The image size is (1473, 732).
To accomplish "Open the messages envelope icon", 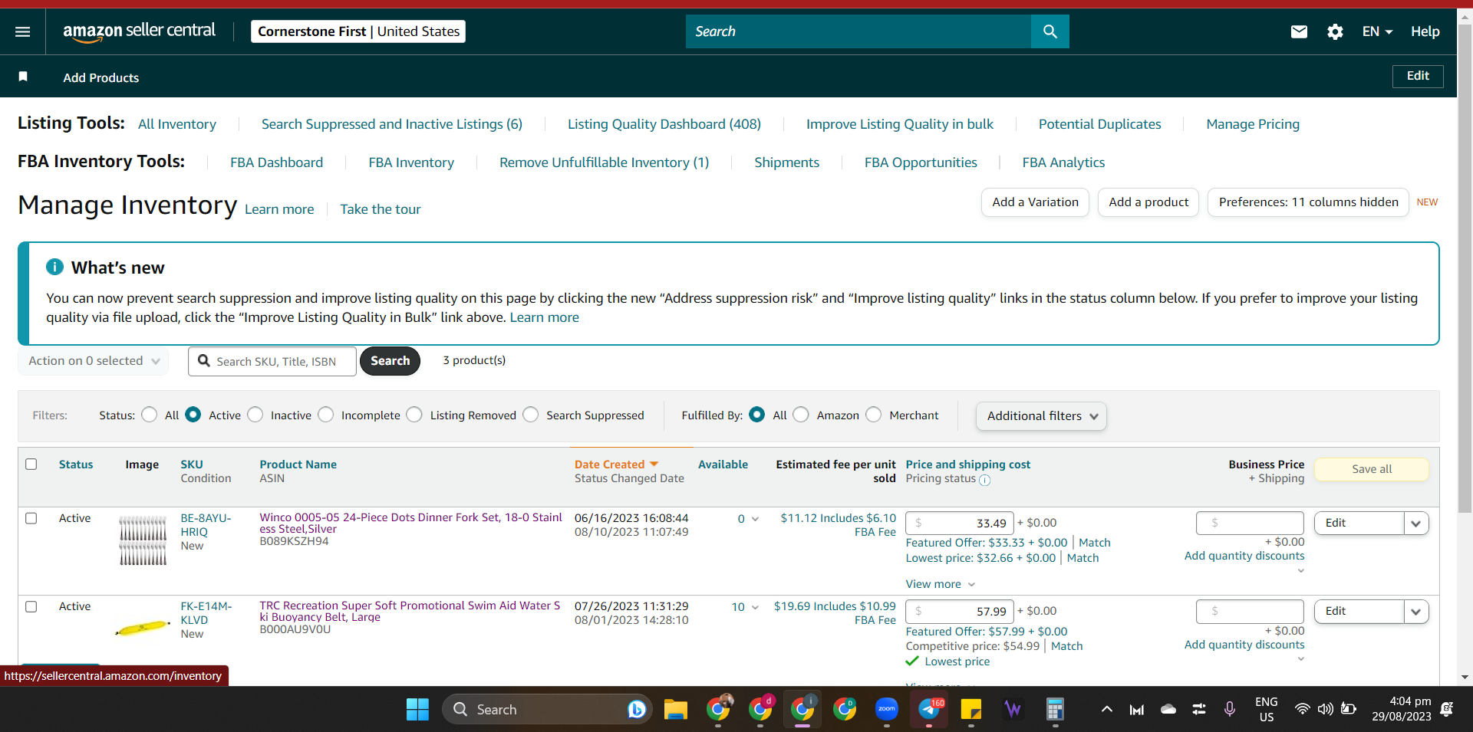I will [1299, 31].
